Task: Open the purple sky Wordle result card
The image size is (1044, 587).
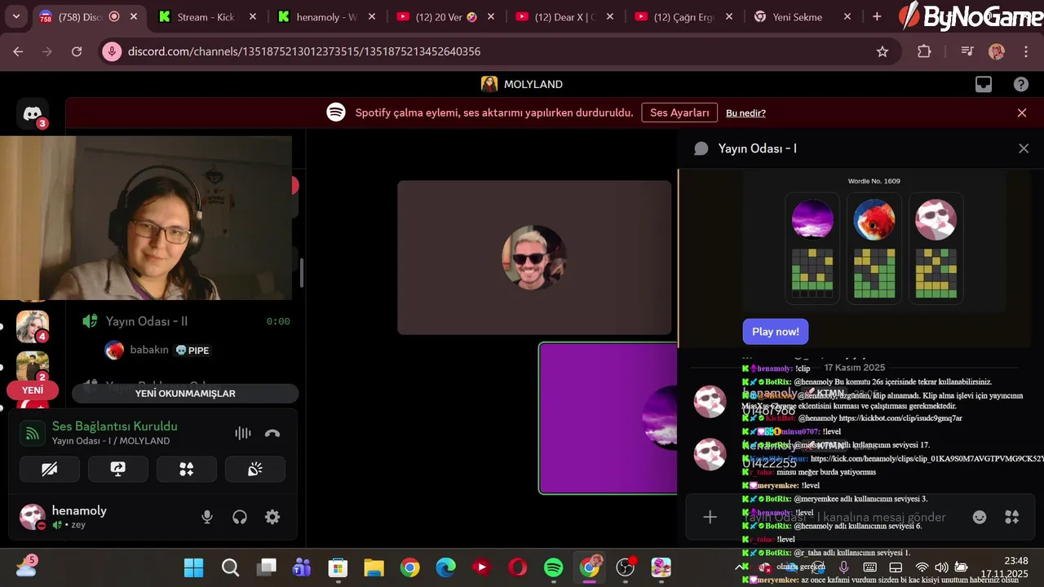Action: pyautogui.click(x=812, y=248)
